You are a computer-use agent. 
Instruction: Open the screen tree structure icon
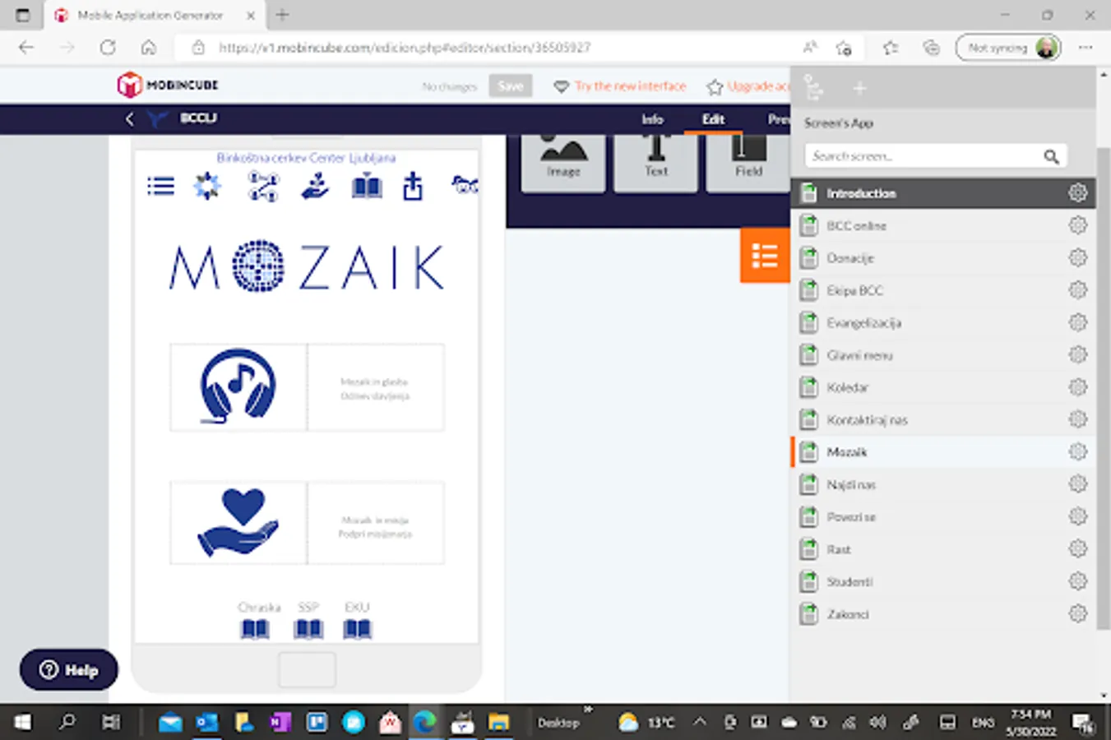813,88
